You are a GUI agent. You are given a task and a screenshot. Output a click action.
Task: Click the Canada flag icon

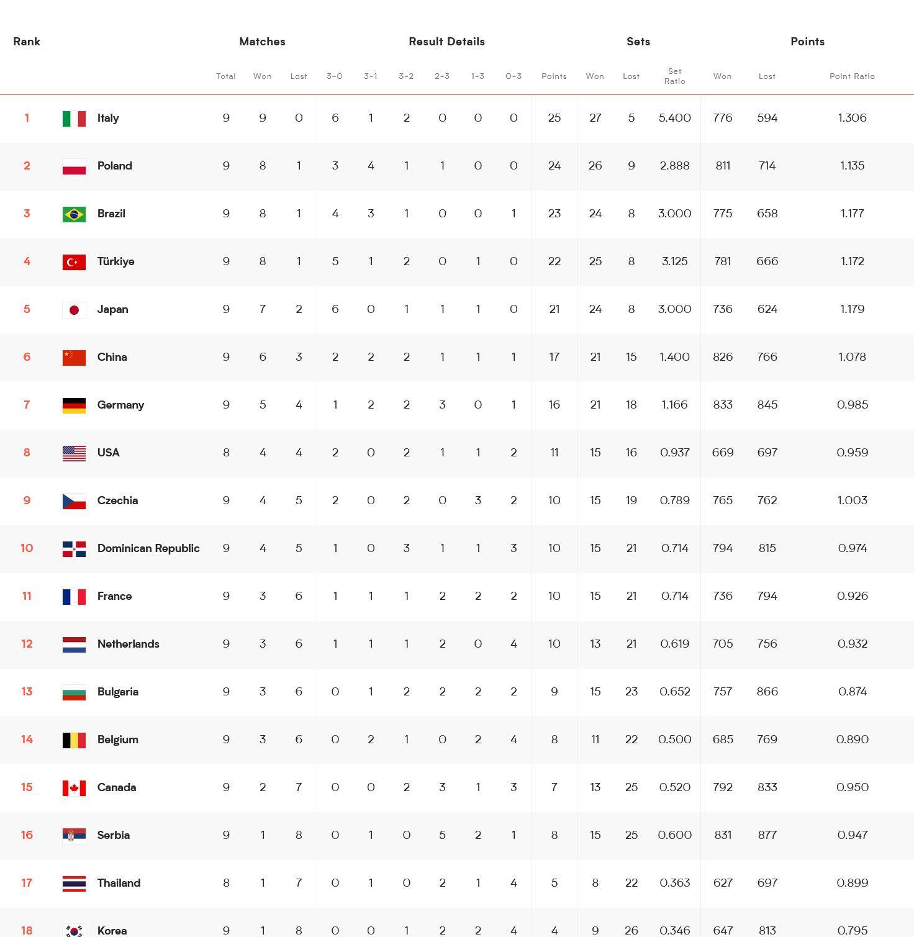pos(74,787)
